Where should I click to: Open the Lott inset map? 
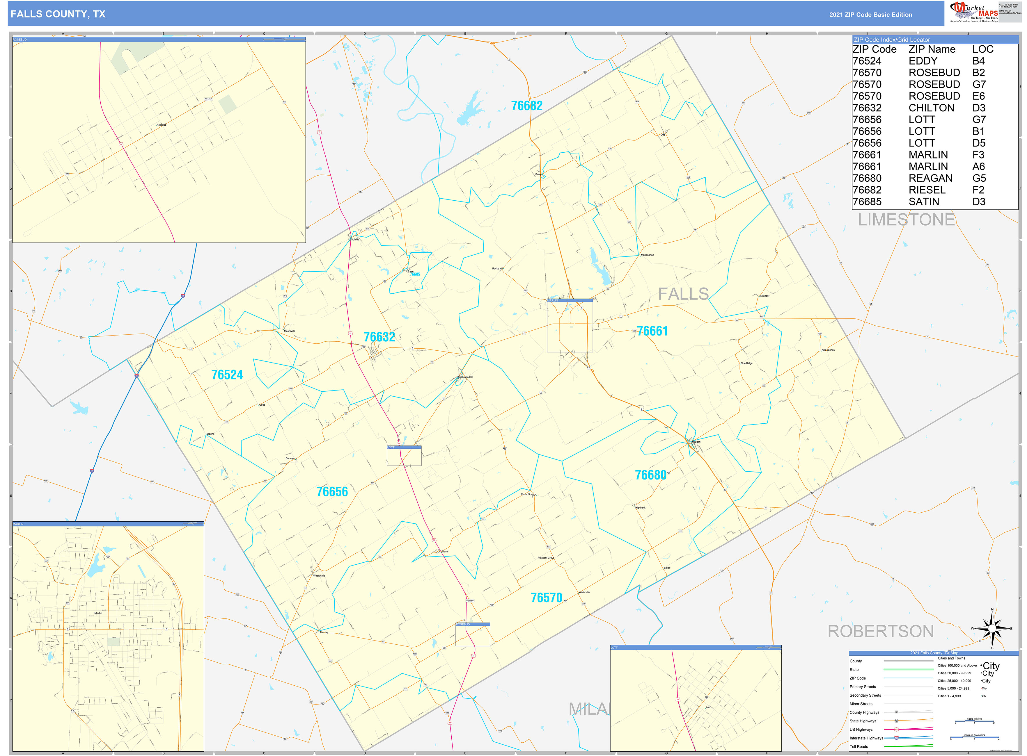point(696,698)
